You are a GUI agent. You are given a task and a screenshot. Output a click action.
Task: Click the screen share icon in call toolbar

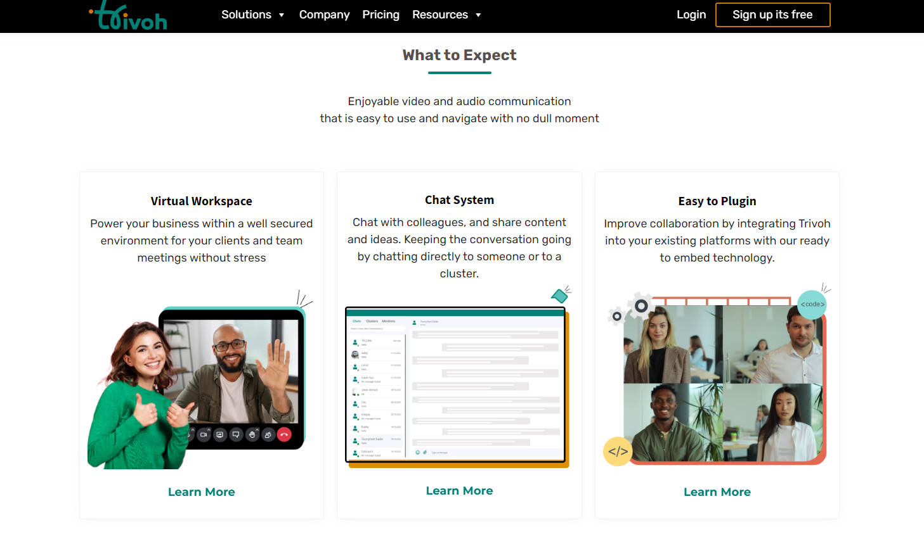point(220,434)
